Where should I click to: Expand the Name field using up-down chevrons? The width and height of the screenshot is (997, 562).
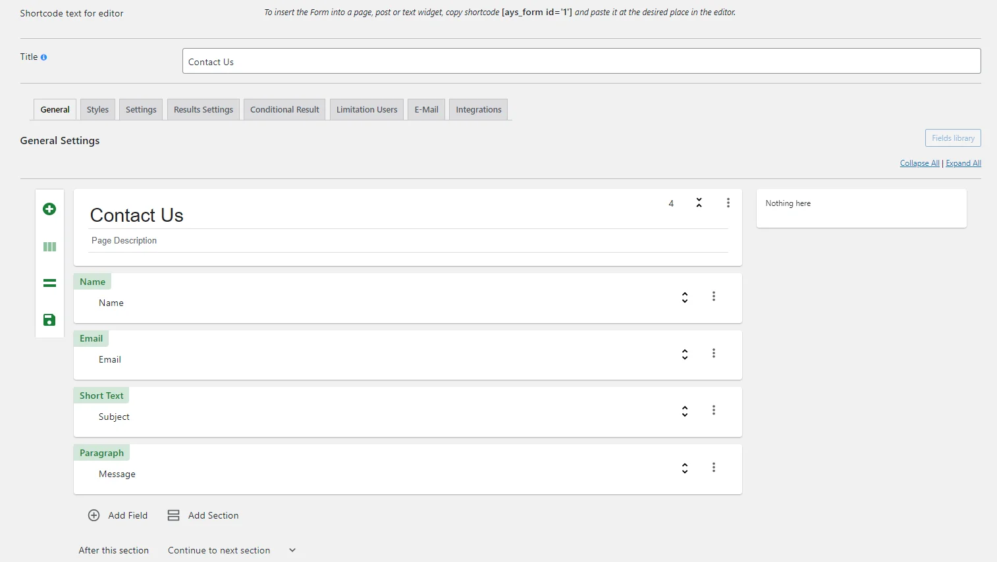tap(685, 297)
